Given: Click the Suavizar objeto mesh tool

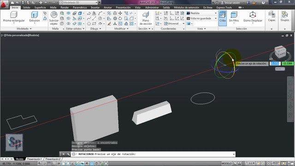Looking at the screenshot, I should click(54, 18).
